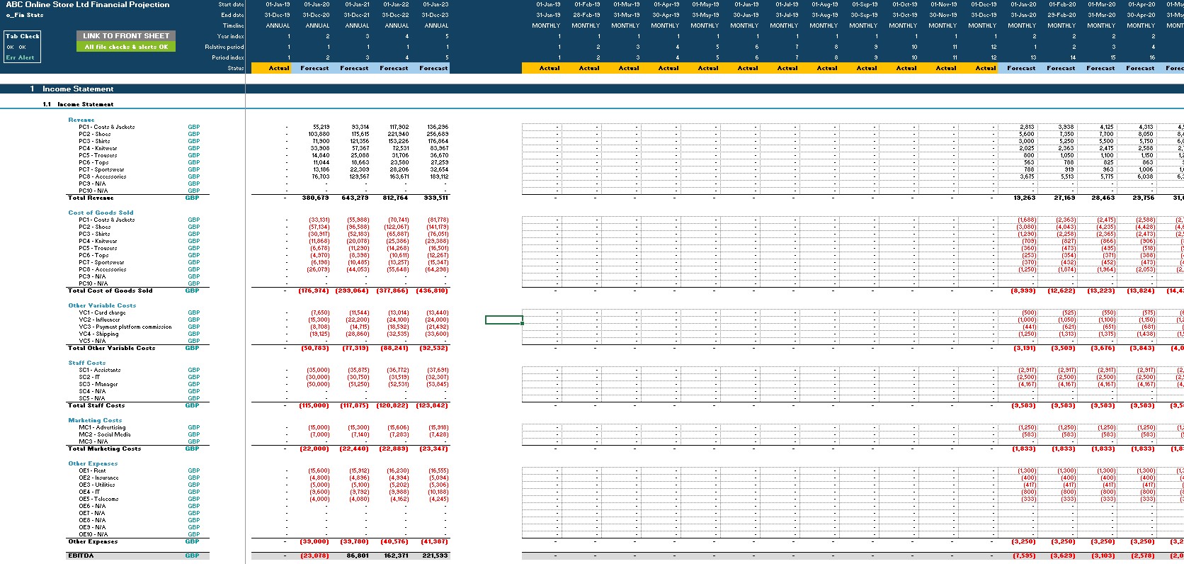
Task: Select the annual 'Actual' status cell for 2019
Action: point(271,68)
